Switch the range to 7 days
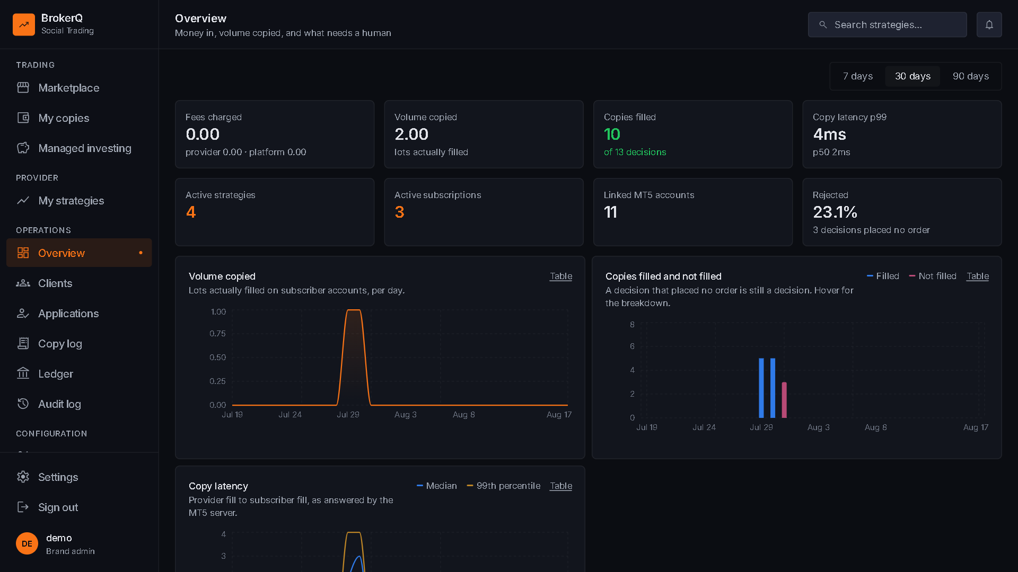Screen dimensions: 1018x572 (857, 76)
